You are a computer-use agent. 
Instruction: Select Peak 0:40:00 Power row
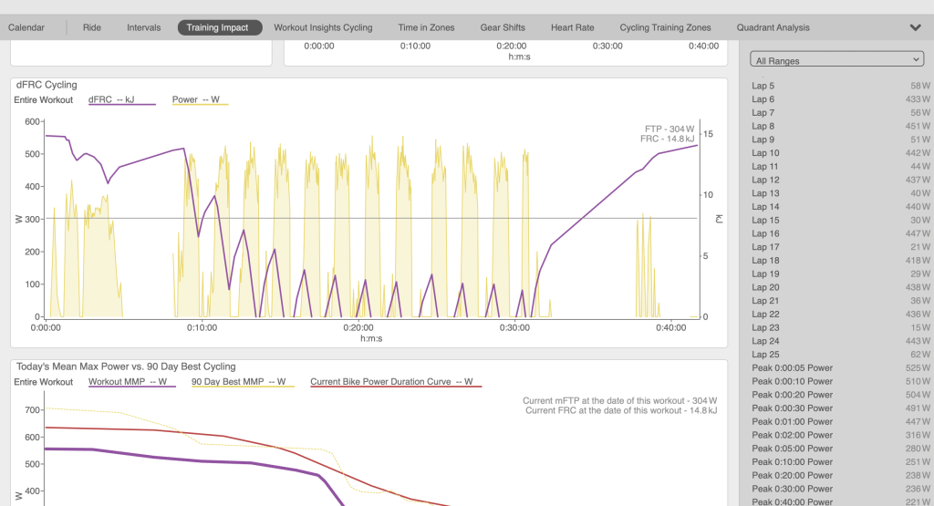(840, 501)
